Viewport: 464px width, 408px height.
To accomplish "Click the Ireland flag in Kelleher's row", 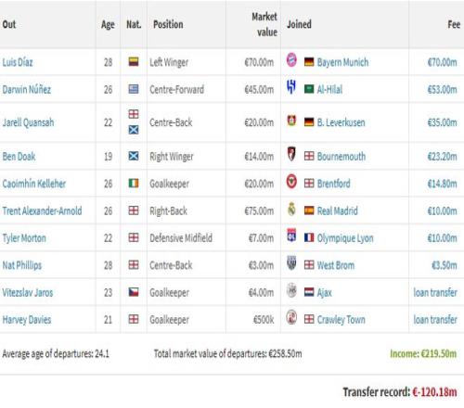I will pos(134,184).
